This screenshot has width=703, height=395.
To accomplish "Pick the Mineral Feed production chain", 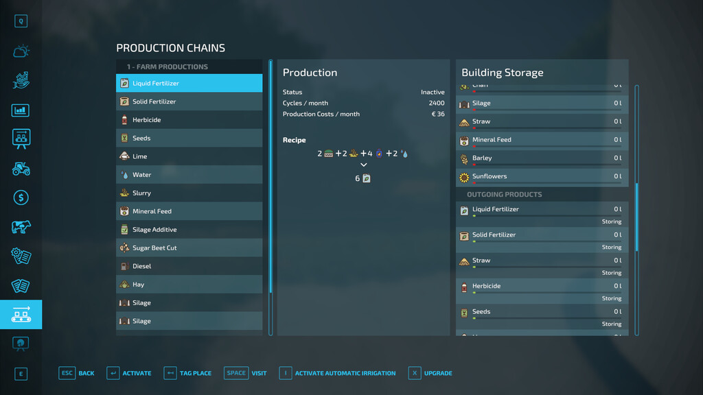I will [x=189, y=211].
